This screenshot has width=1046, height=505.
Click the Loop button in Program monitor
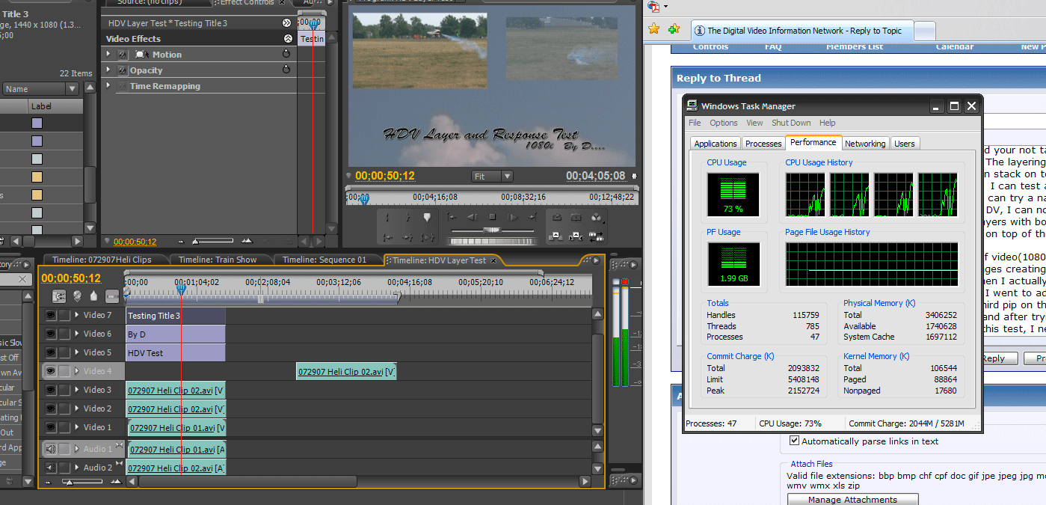pyautogui.click(x=557, y=217)
